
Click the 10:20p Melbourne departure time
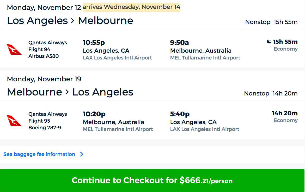[94, 114]
